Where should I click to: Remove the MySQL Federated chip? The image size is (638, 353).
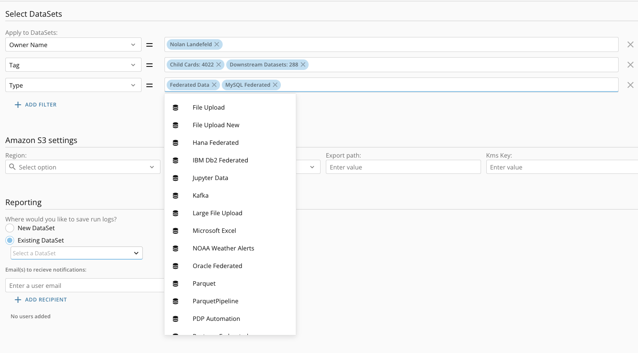click(x=276, y=85)
